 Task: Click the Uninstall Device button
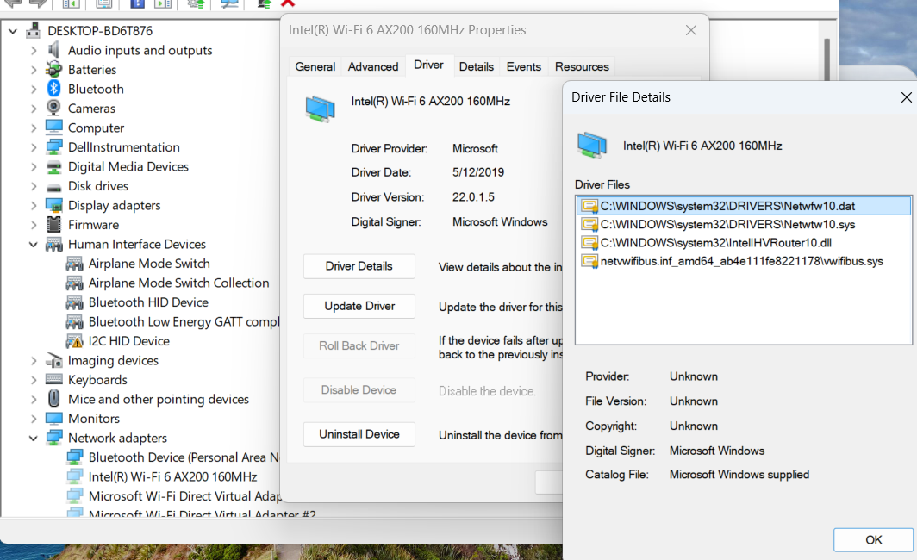pyautogui.click(x=359, y=434)
